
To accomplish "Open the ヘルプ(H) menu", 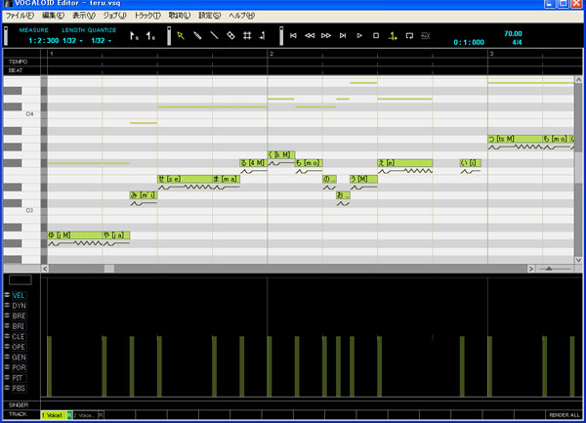I will tap(242, 16).
